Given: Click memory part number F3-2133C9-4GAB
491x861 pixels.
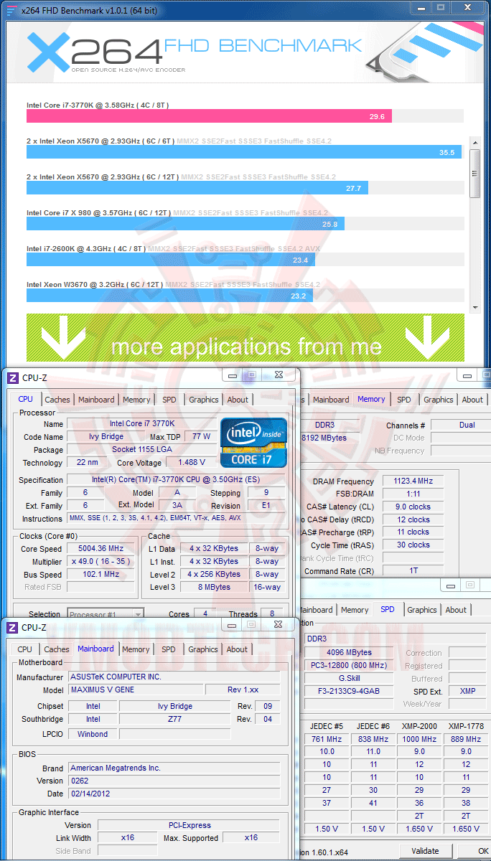Looking at the screenshot, I should pos(350,691).
